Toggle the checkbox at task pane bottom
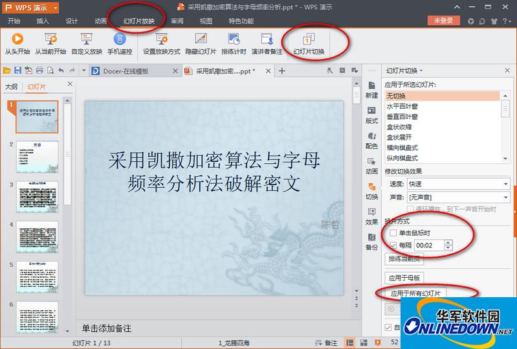The width and height of the screenshot is (517, 349). coord(388,327)
